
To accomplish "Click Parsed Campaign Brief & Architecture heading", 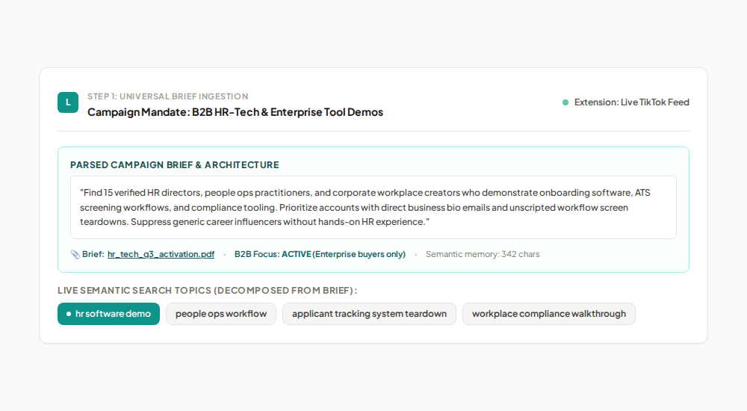I will [174, 165].
